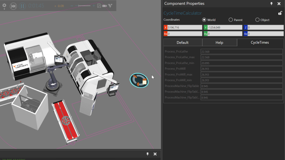Increase simulation speed with plus icon
The width and height of the screenshot is (285, 160).
click(94, 6)
